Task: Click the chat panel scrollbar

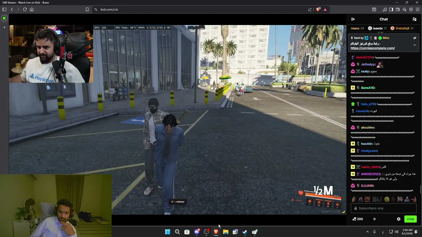Action: pos(420,190)
